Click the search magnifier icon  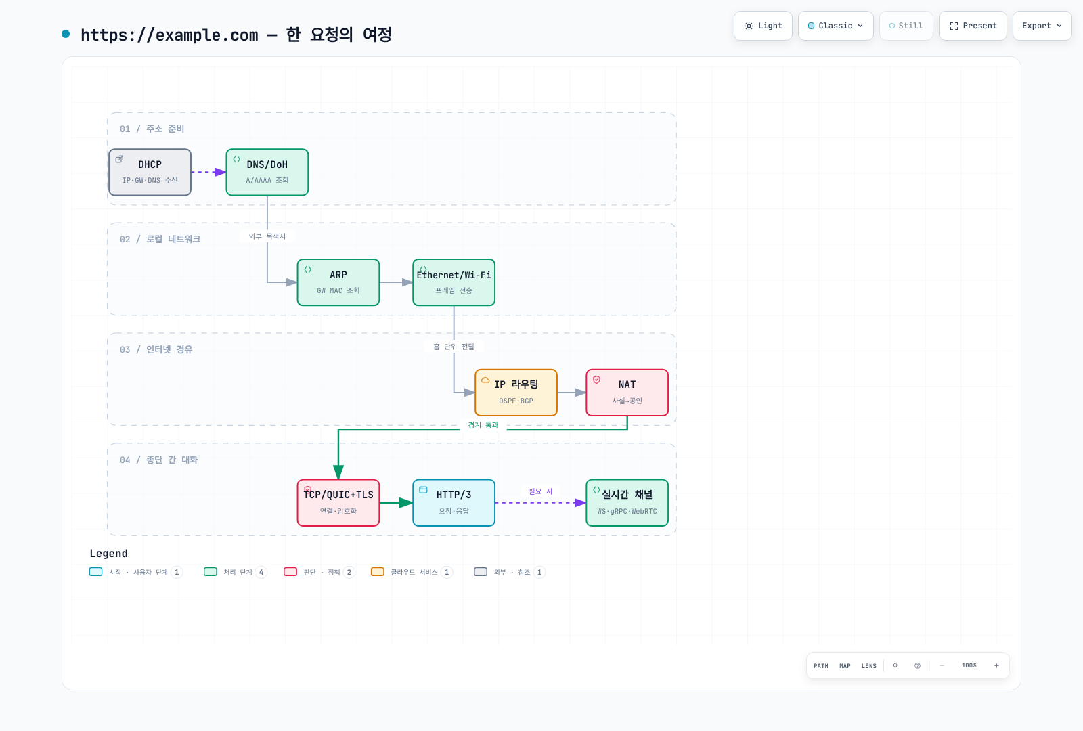tap(896, 666)
